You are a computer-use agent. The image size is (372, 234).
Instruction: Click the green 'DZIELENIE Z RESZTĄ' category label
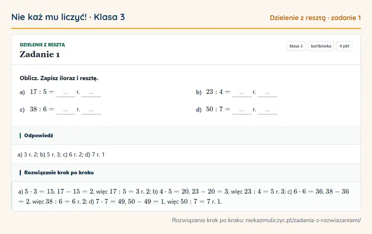tap(42, 45)
